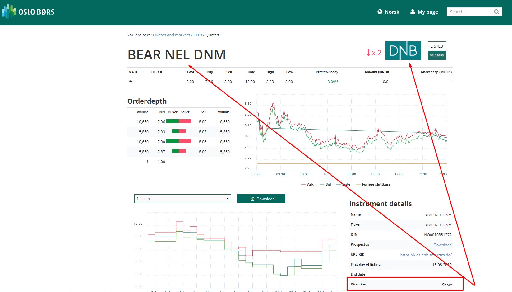This screenshot has height=292, width=512.
Task: Click the Direction value Short
Action: click(447, 285)
